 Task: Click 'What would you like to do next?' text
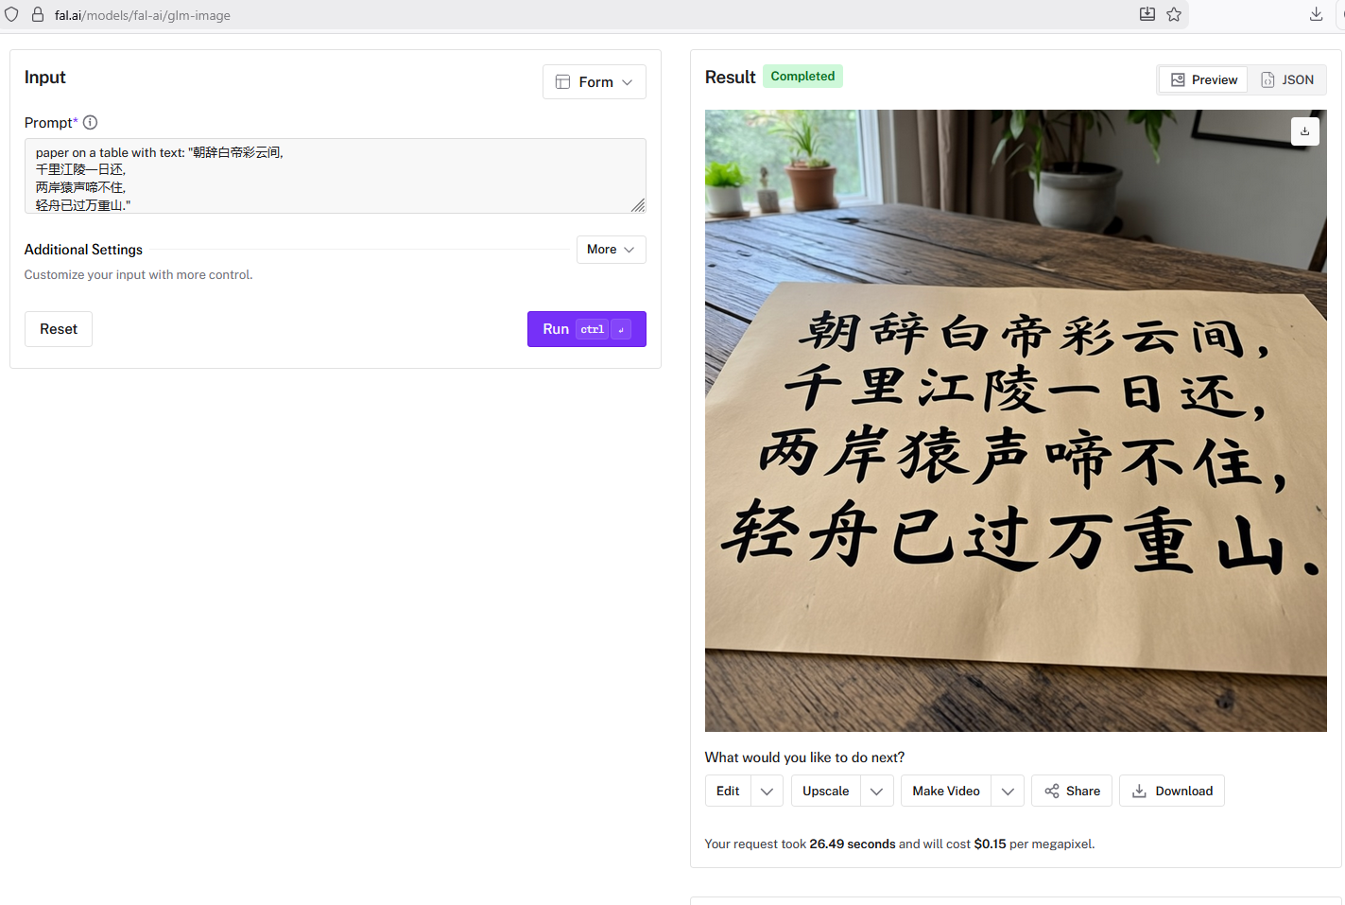coord(805,757)
